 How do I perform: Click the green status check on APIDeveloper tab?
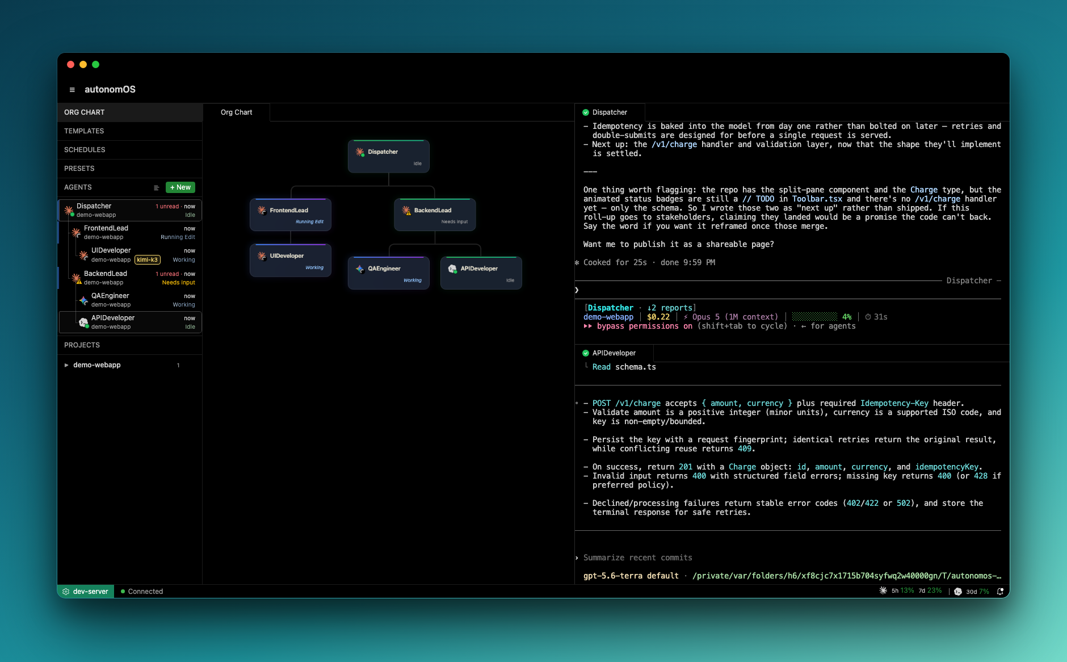coord(586,353)
